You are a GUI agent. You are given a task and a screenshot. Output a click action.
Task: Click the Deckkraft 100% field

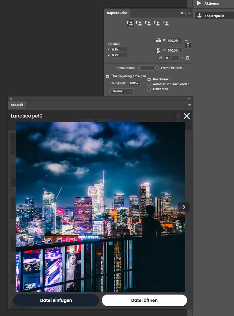pyautogui.click(x=135, y=83)
